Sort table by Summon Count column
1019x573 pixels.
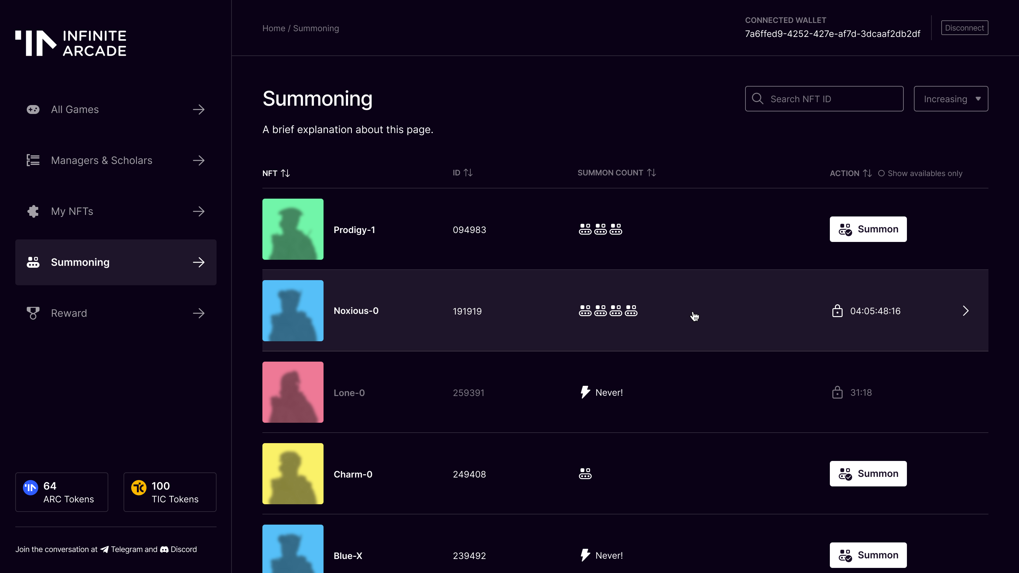pos(652,173)
